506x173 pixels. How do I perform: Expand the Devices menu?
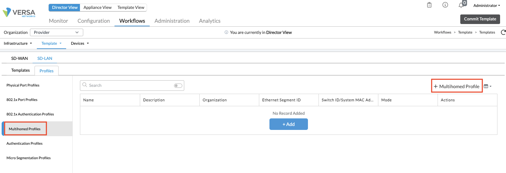tap(80, 43)
